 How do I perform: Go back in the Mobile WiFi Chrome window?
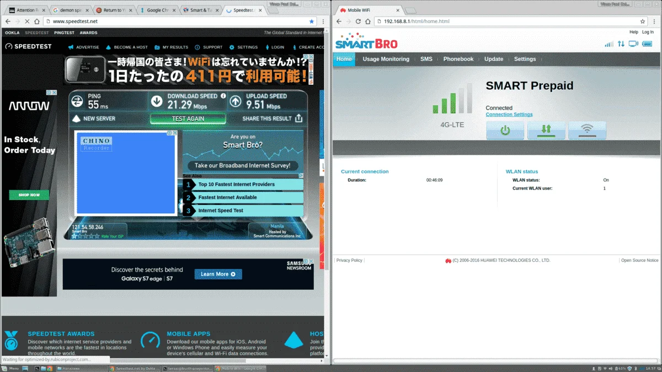(x=339, y=21)
